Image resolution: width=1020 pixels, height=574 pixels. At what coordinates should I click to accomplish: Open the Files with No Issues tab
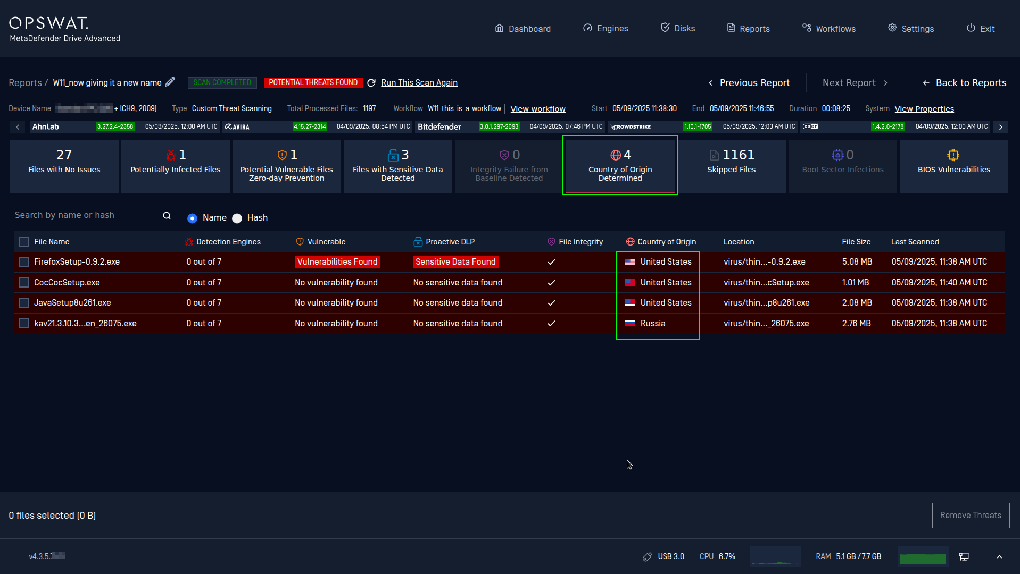[64, 166]
